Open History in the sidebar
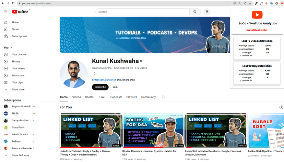The width and height of the screenshot is (284, 162). [16, 62]
